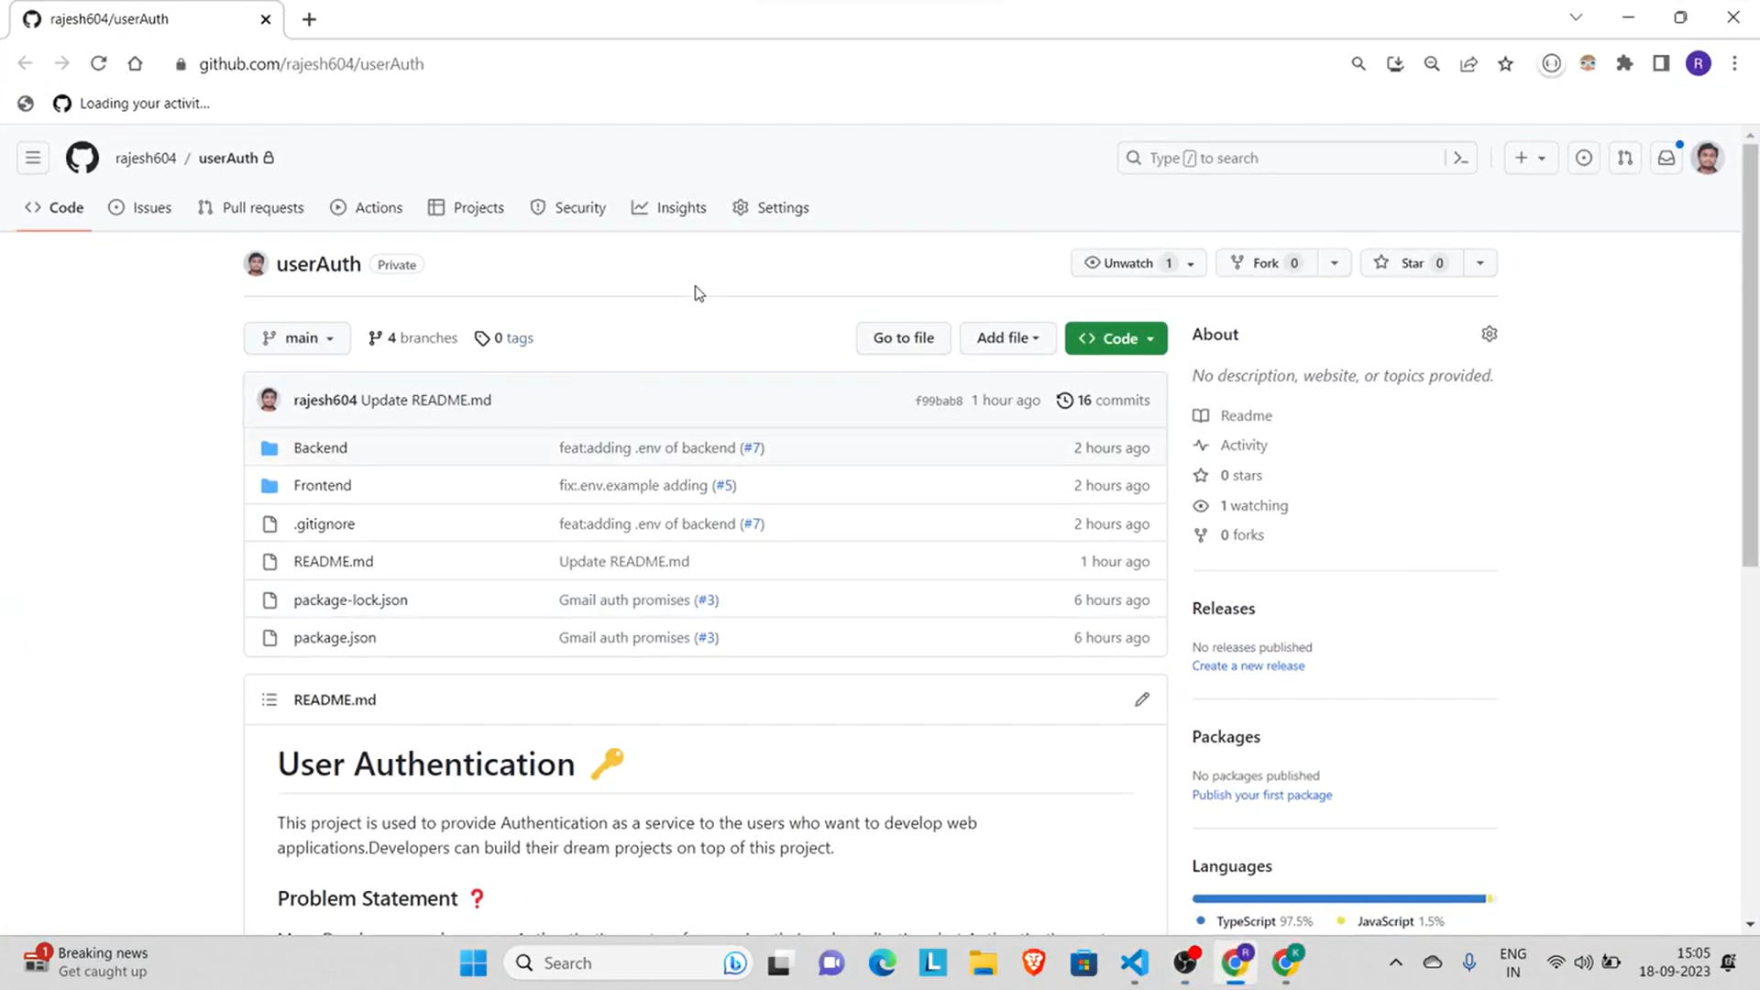Expand the main branch dropdown
The width and height of the screenshot is (1760, 990).
pos(297,338)
